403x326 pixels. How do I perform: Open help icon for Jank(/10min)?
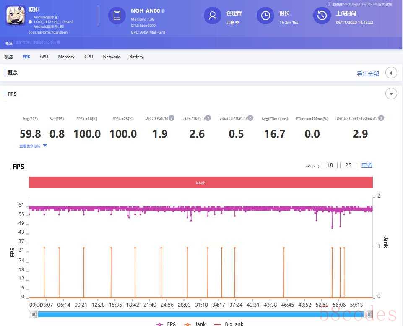(x=208, y=118)
